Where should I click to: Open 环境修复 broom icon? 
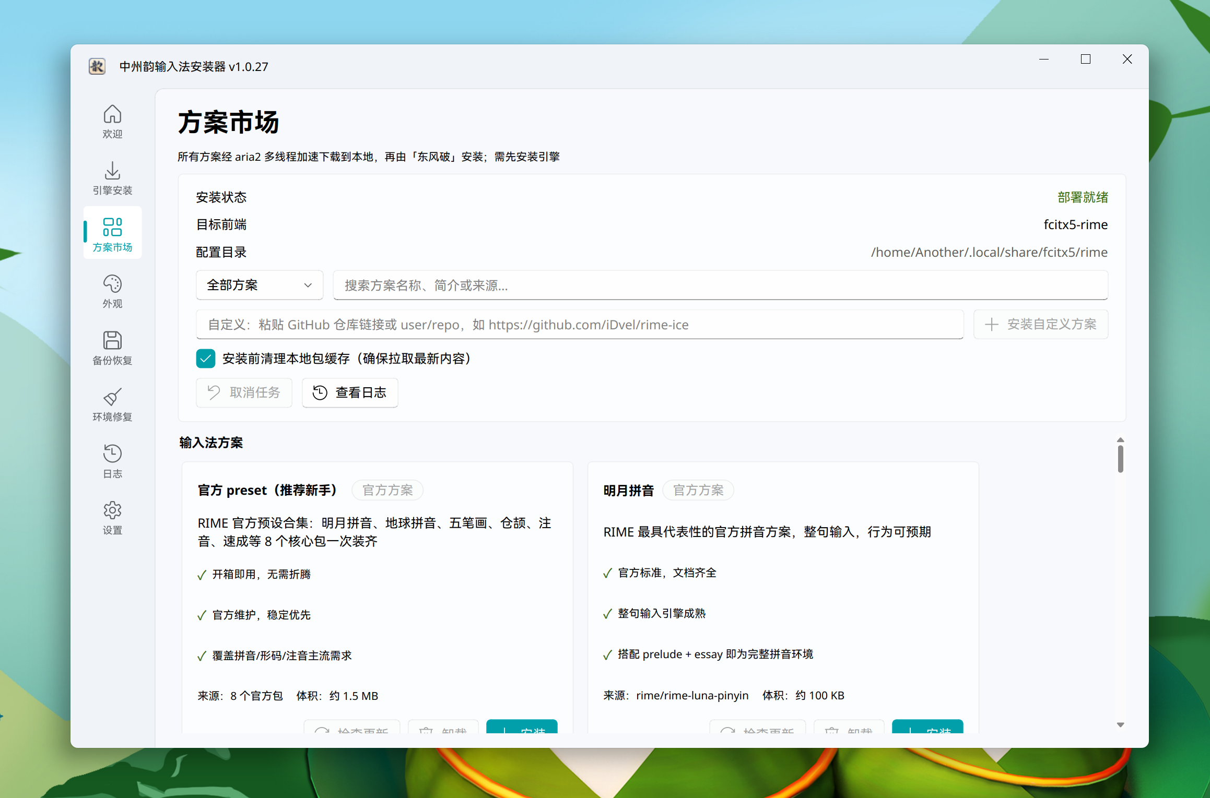pos(112,397)
